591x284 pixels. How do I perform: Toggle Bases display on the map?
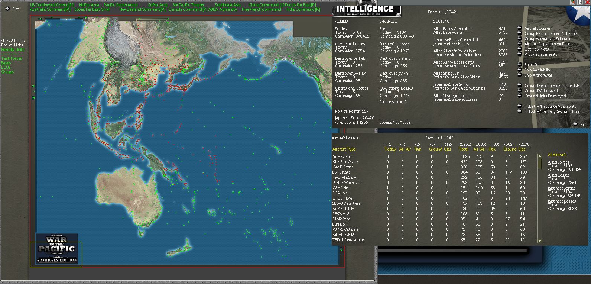[6, 63]
